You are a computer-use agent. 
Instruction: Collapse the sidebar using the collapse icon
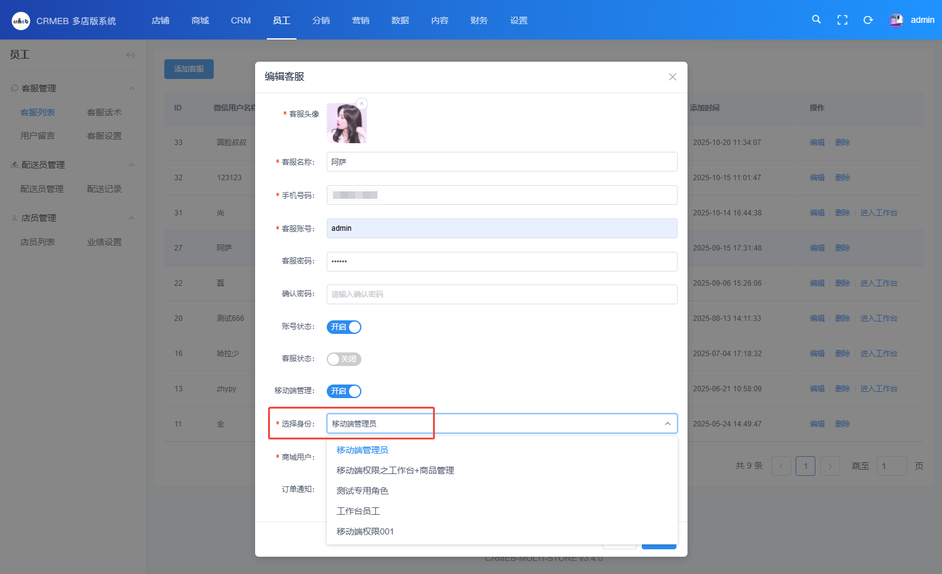(x=130, y=55)
